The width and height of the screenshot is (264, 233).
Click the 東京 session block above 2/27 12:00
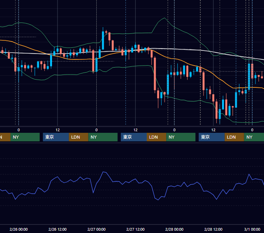(x=134, y=137)
